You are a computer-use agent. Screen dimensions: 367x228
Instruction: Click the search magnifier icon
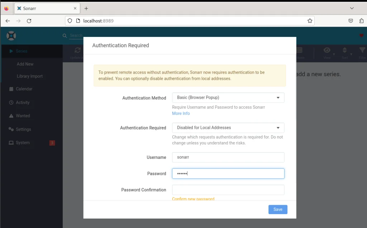click(65, 35)
